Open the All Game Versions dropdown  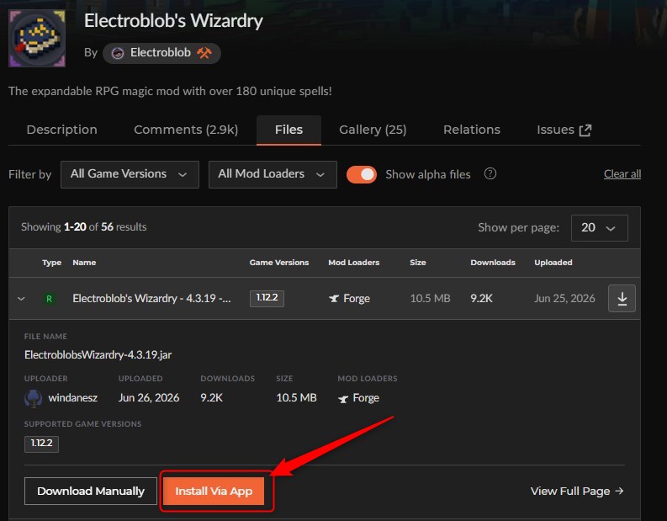point(130,174)
